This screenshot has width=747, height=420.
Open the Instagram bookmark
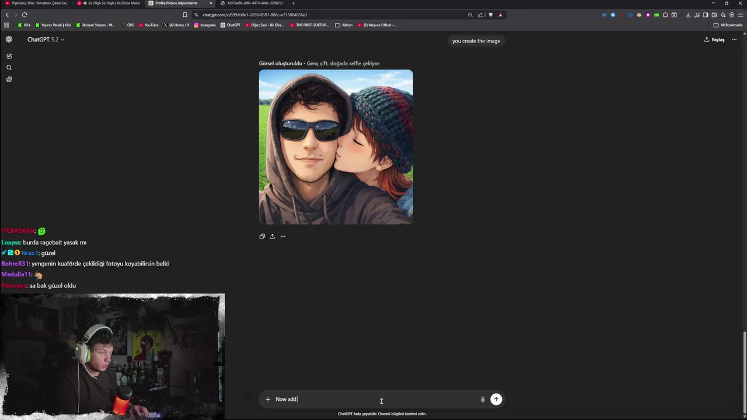pyautogui.click(x=205, y=25)
